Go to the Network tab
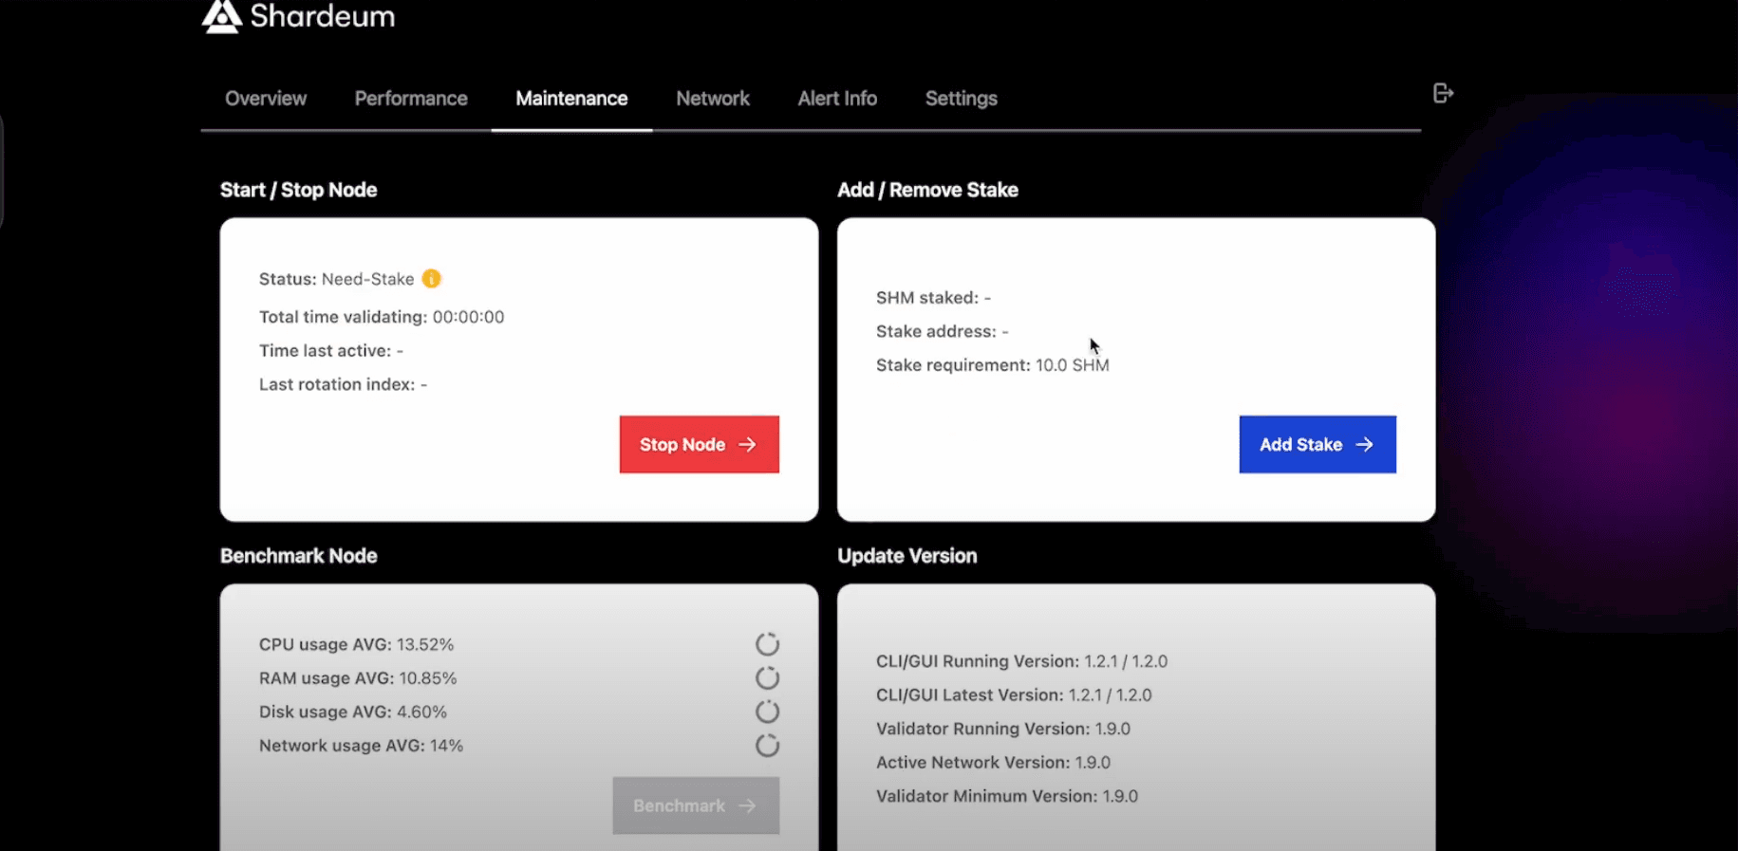The height and width of the screenshot is (851, 1738). point(713,99)
